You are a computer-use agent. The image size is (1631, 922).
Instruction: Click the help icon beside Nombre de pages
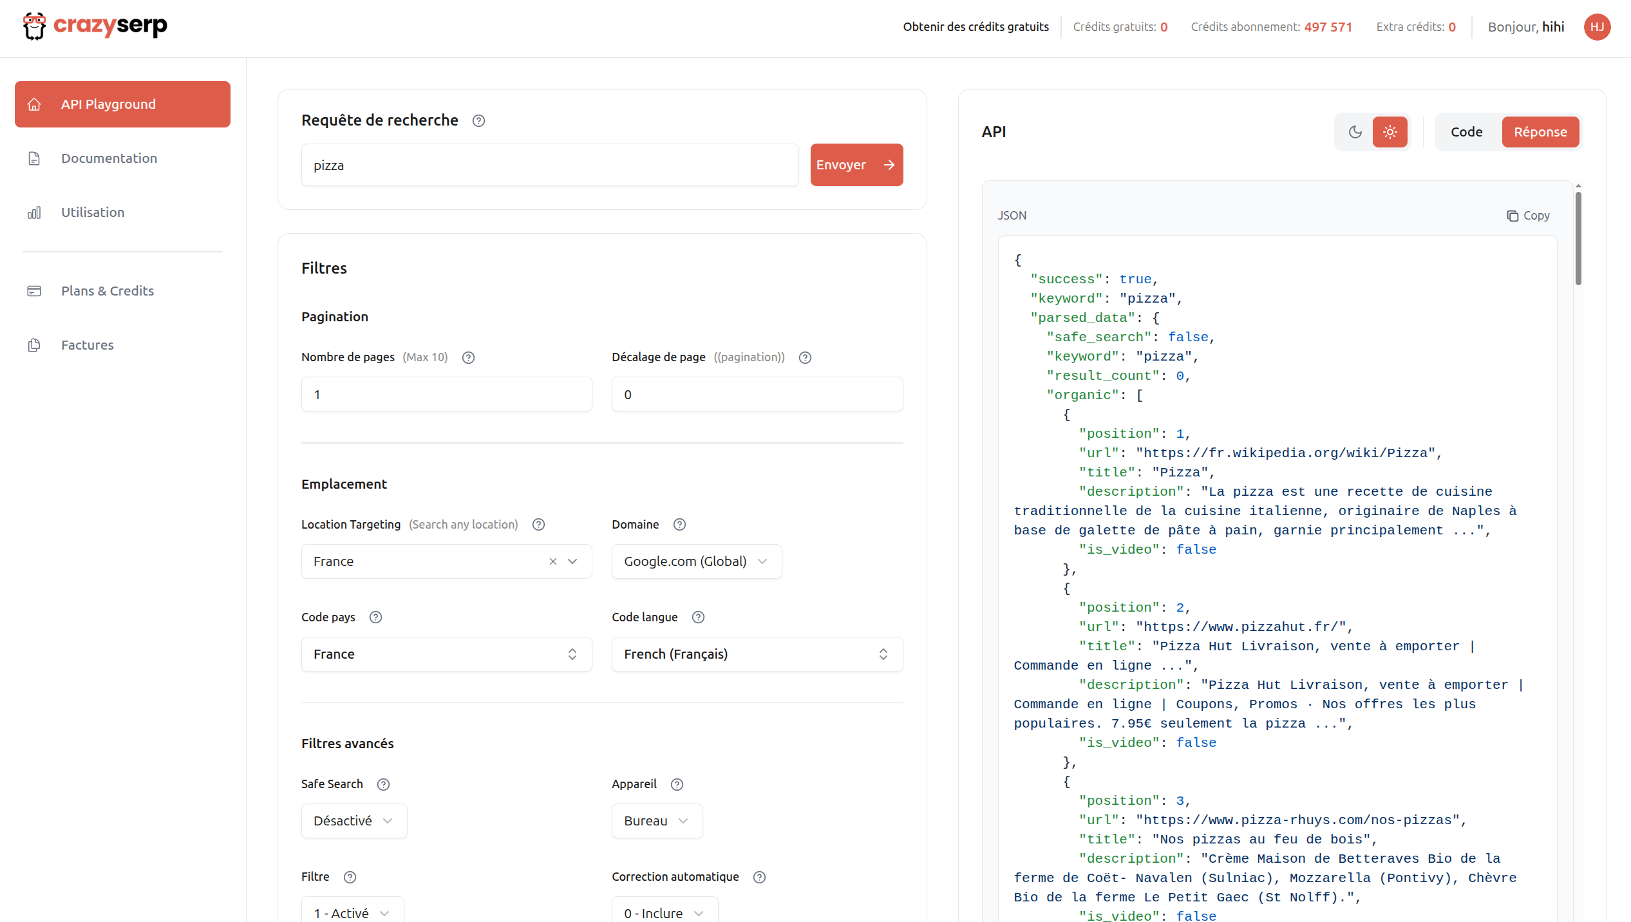tap(468, 358)
